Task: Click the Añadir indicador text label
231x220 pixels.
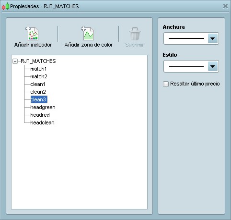Action: click(x=33, y=45)
